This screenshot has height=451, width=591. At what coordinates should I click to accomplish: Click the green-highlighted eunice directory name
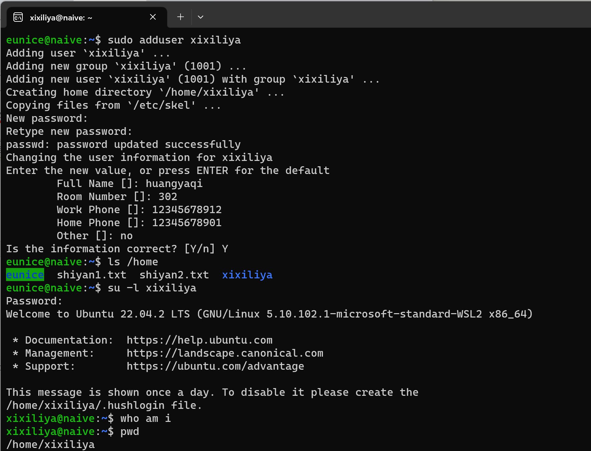click(x=25, y=275)
